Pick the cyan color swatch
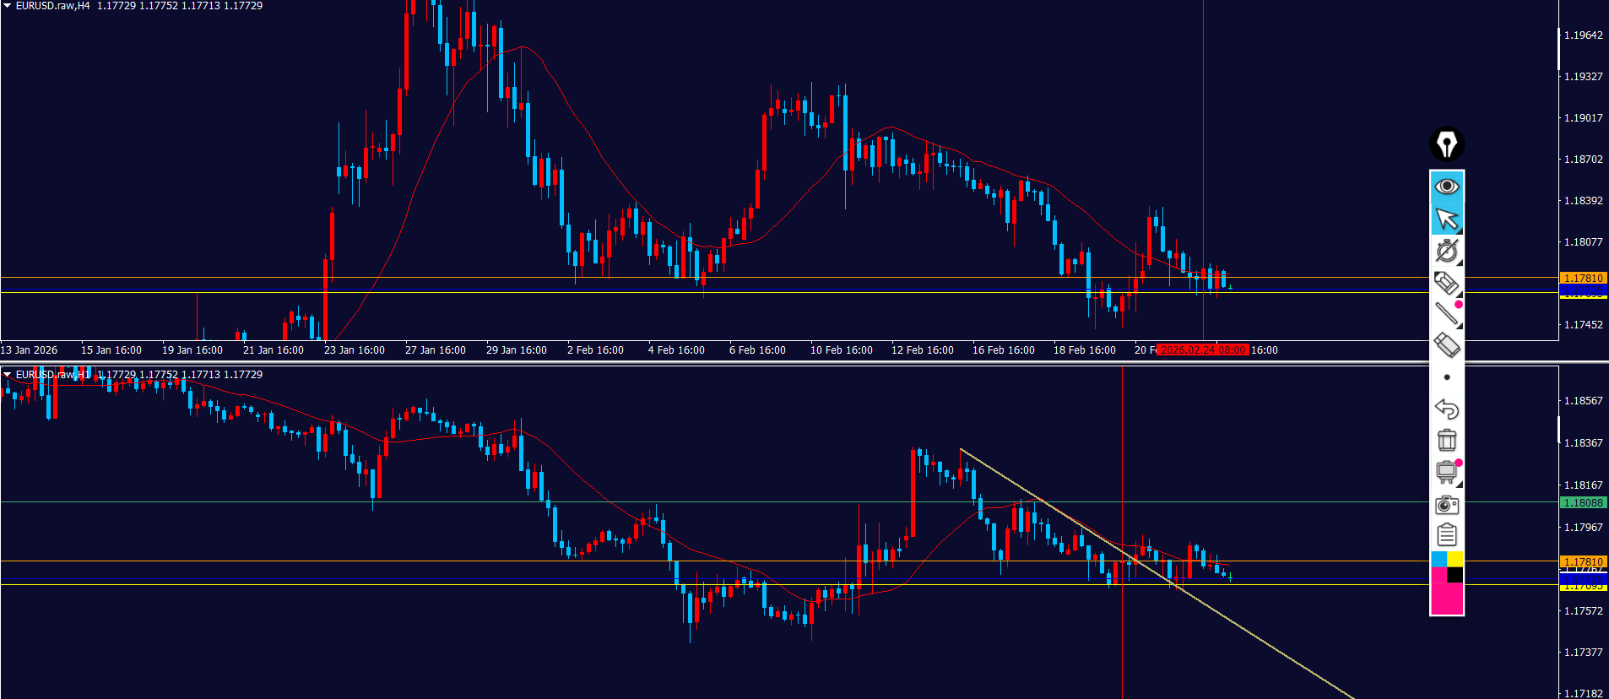This screenshot has width=1609, height=699. point(1438,560)
